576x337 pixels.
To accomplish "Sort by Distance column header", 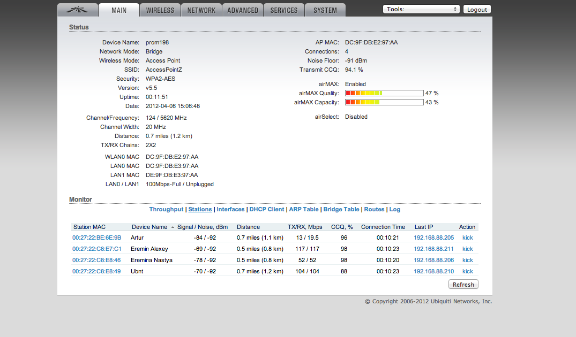I will tap(248, 227).
